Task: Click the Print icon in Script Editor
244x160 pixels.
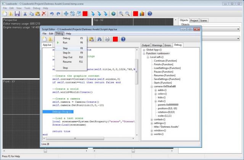Action: pyautogui.click(x=108, y=39)
